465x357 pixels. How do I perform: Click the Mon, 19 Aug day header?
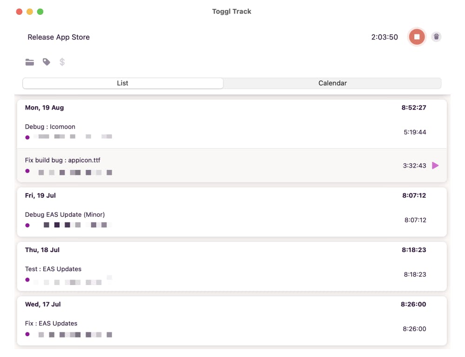45,108
